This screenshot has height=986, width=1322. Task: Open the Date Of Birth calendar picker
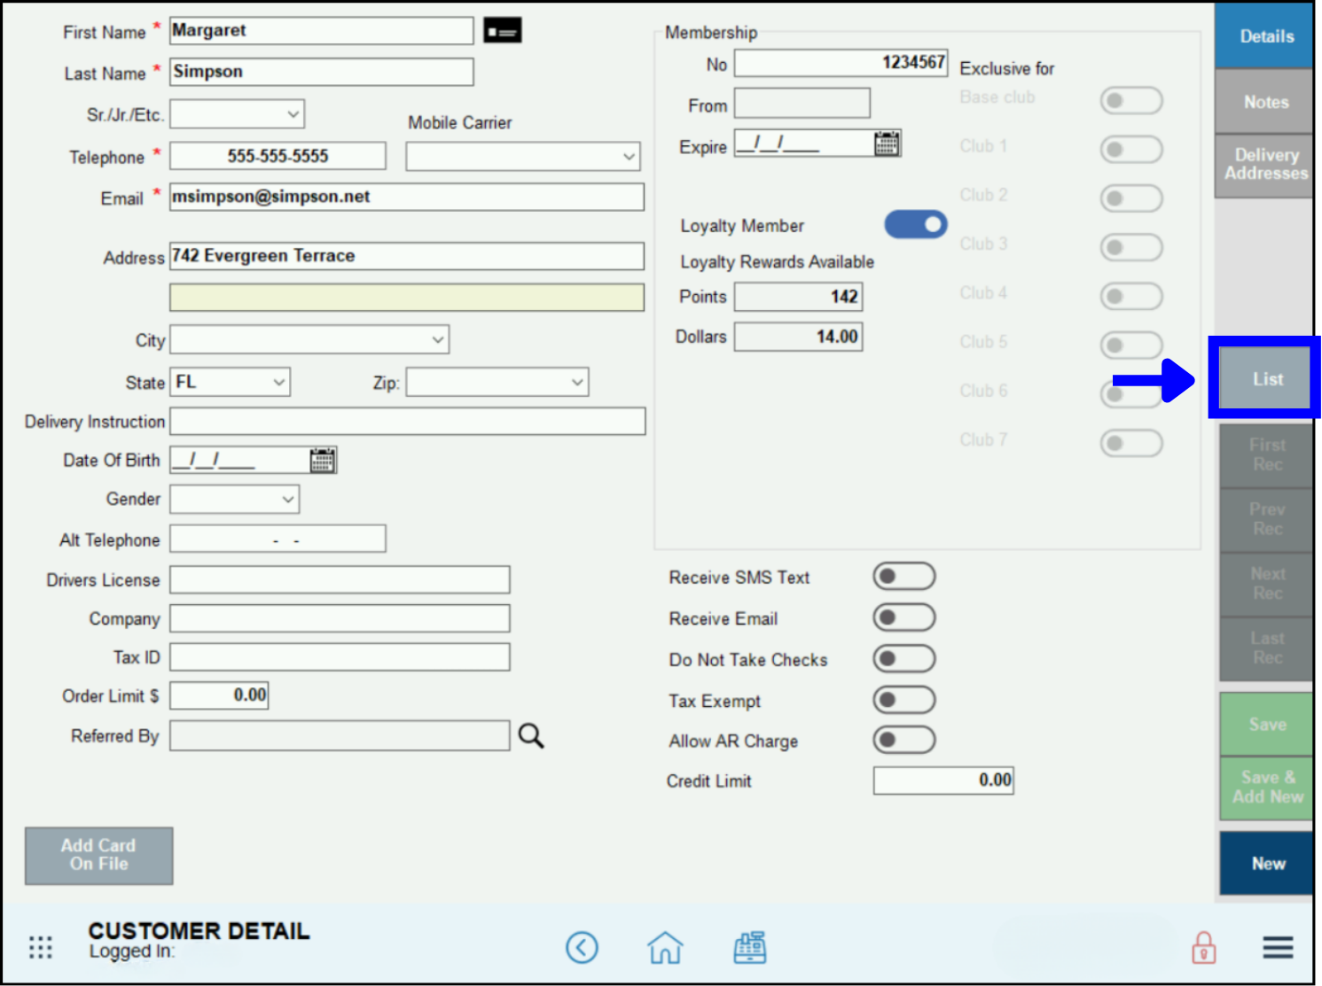pyautogui.click(x=323, y=460)
